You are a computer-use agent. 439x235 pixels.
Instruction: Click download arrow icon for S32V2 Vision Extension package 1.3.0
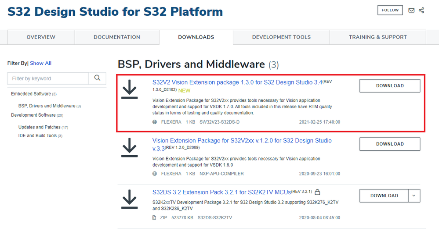pyautogui.click(x=129, y=89)
